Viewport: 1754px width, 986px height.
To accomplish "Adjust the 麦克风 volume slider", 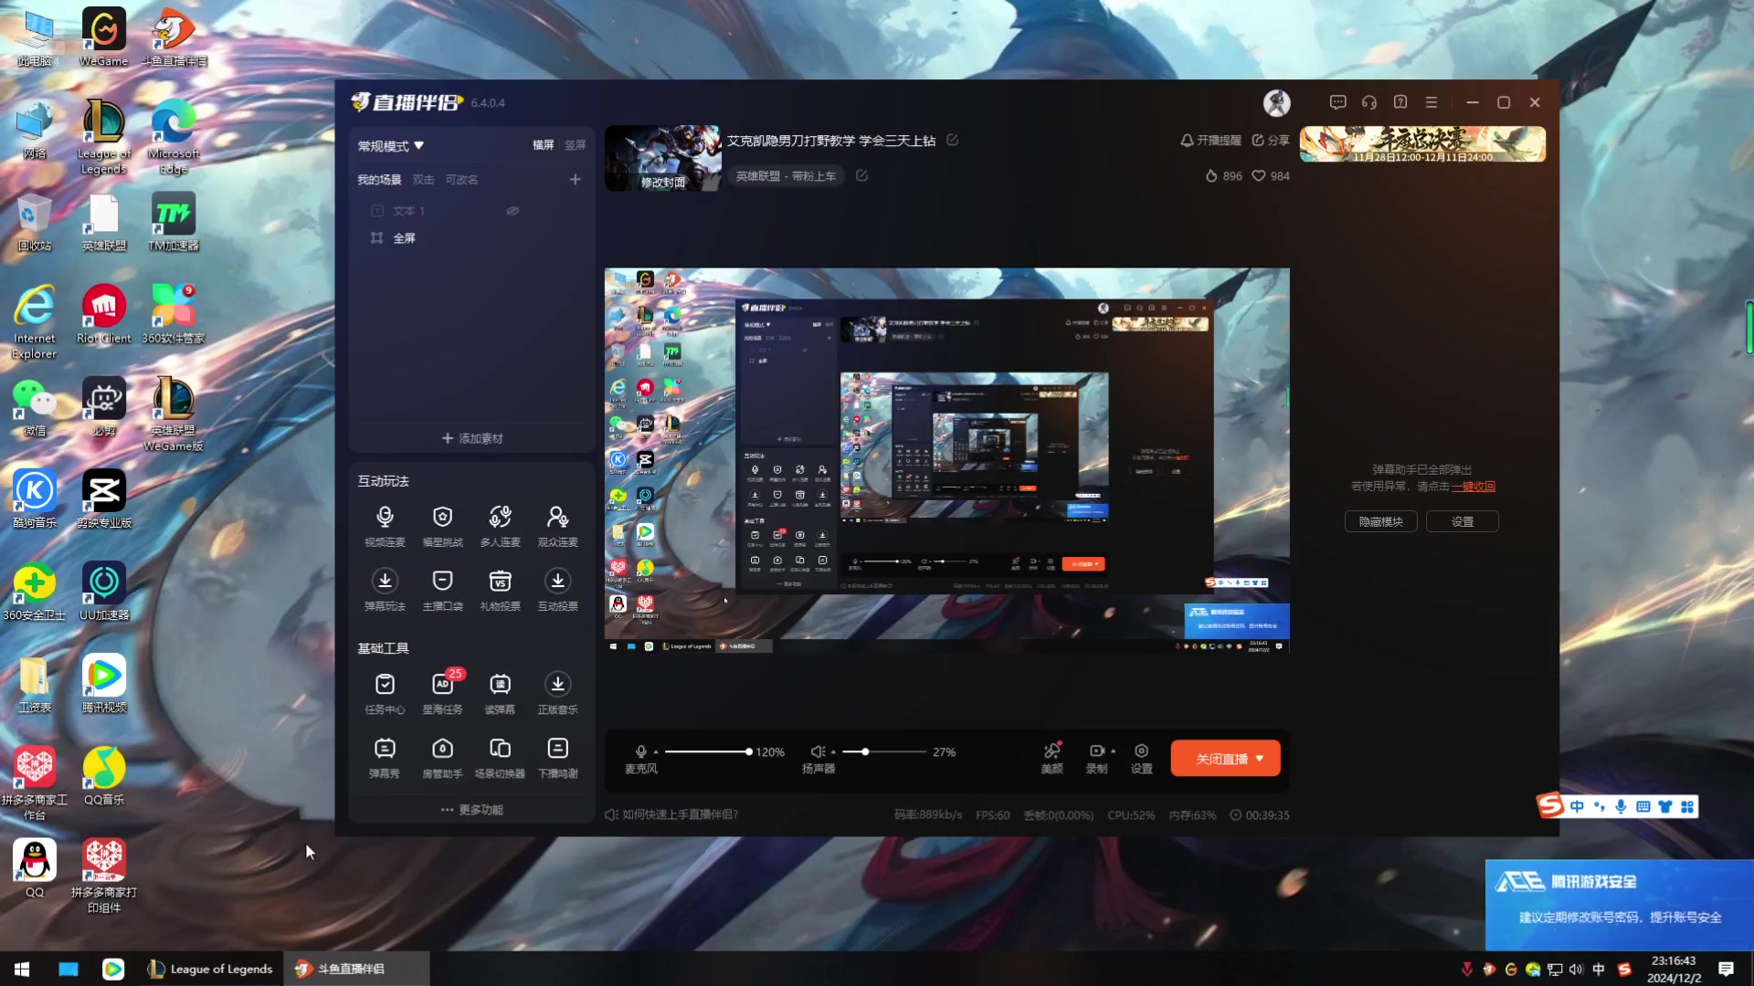I will [707, 751].
